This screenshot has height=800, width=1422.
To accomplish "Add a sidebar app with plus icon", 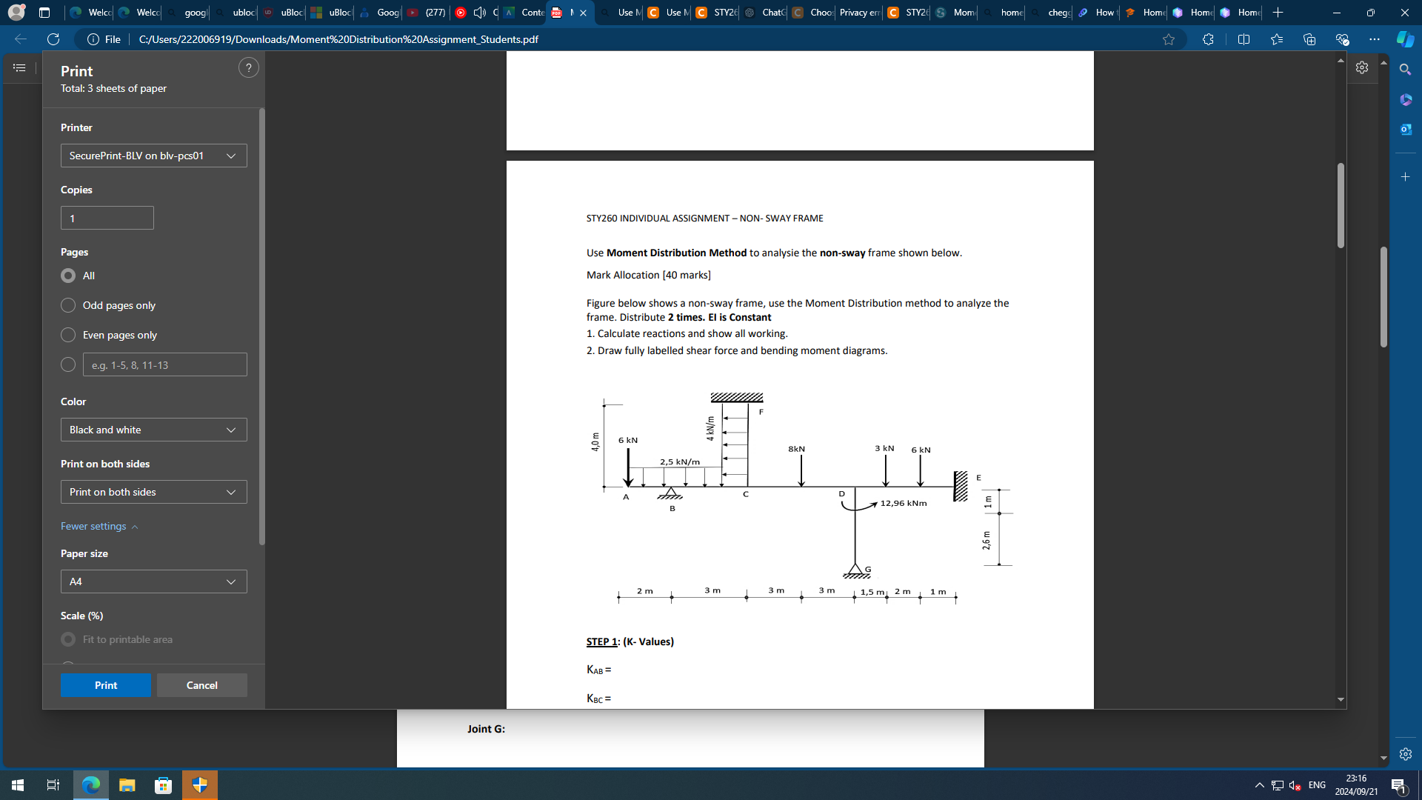I will [1405, 176].
